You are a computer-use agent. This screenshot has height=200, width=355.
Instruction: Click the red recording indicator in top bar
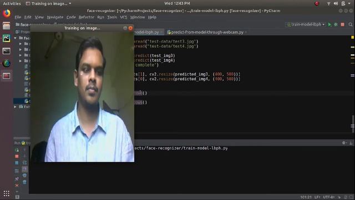pyautogui.click(x=317, y=3)
